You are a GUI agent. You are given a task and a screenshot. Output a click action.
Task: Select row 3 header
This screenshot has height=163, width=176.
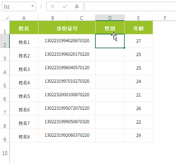coord(5,55)
